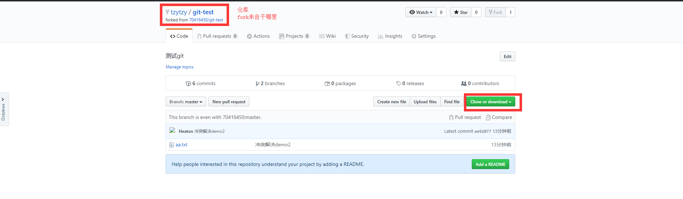
Task: Click the file icon beside aa.txt
Action: [171, 145]
